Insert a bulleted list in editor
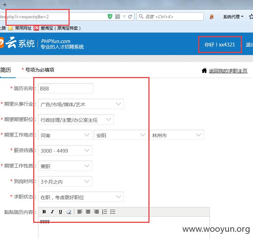 pos(113,211)
